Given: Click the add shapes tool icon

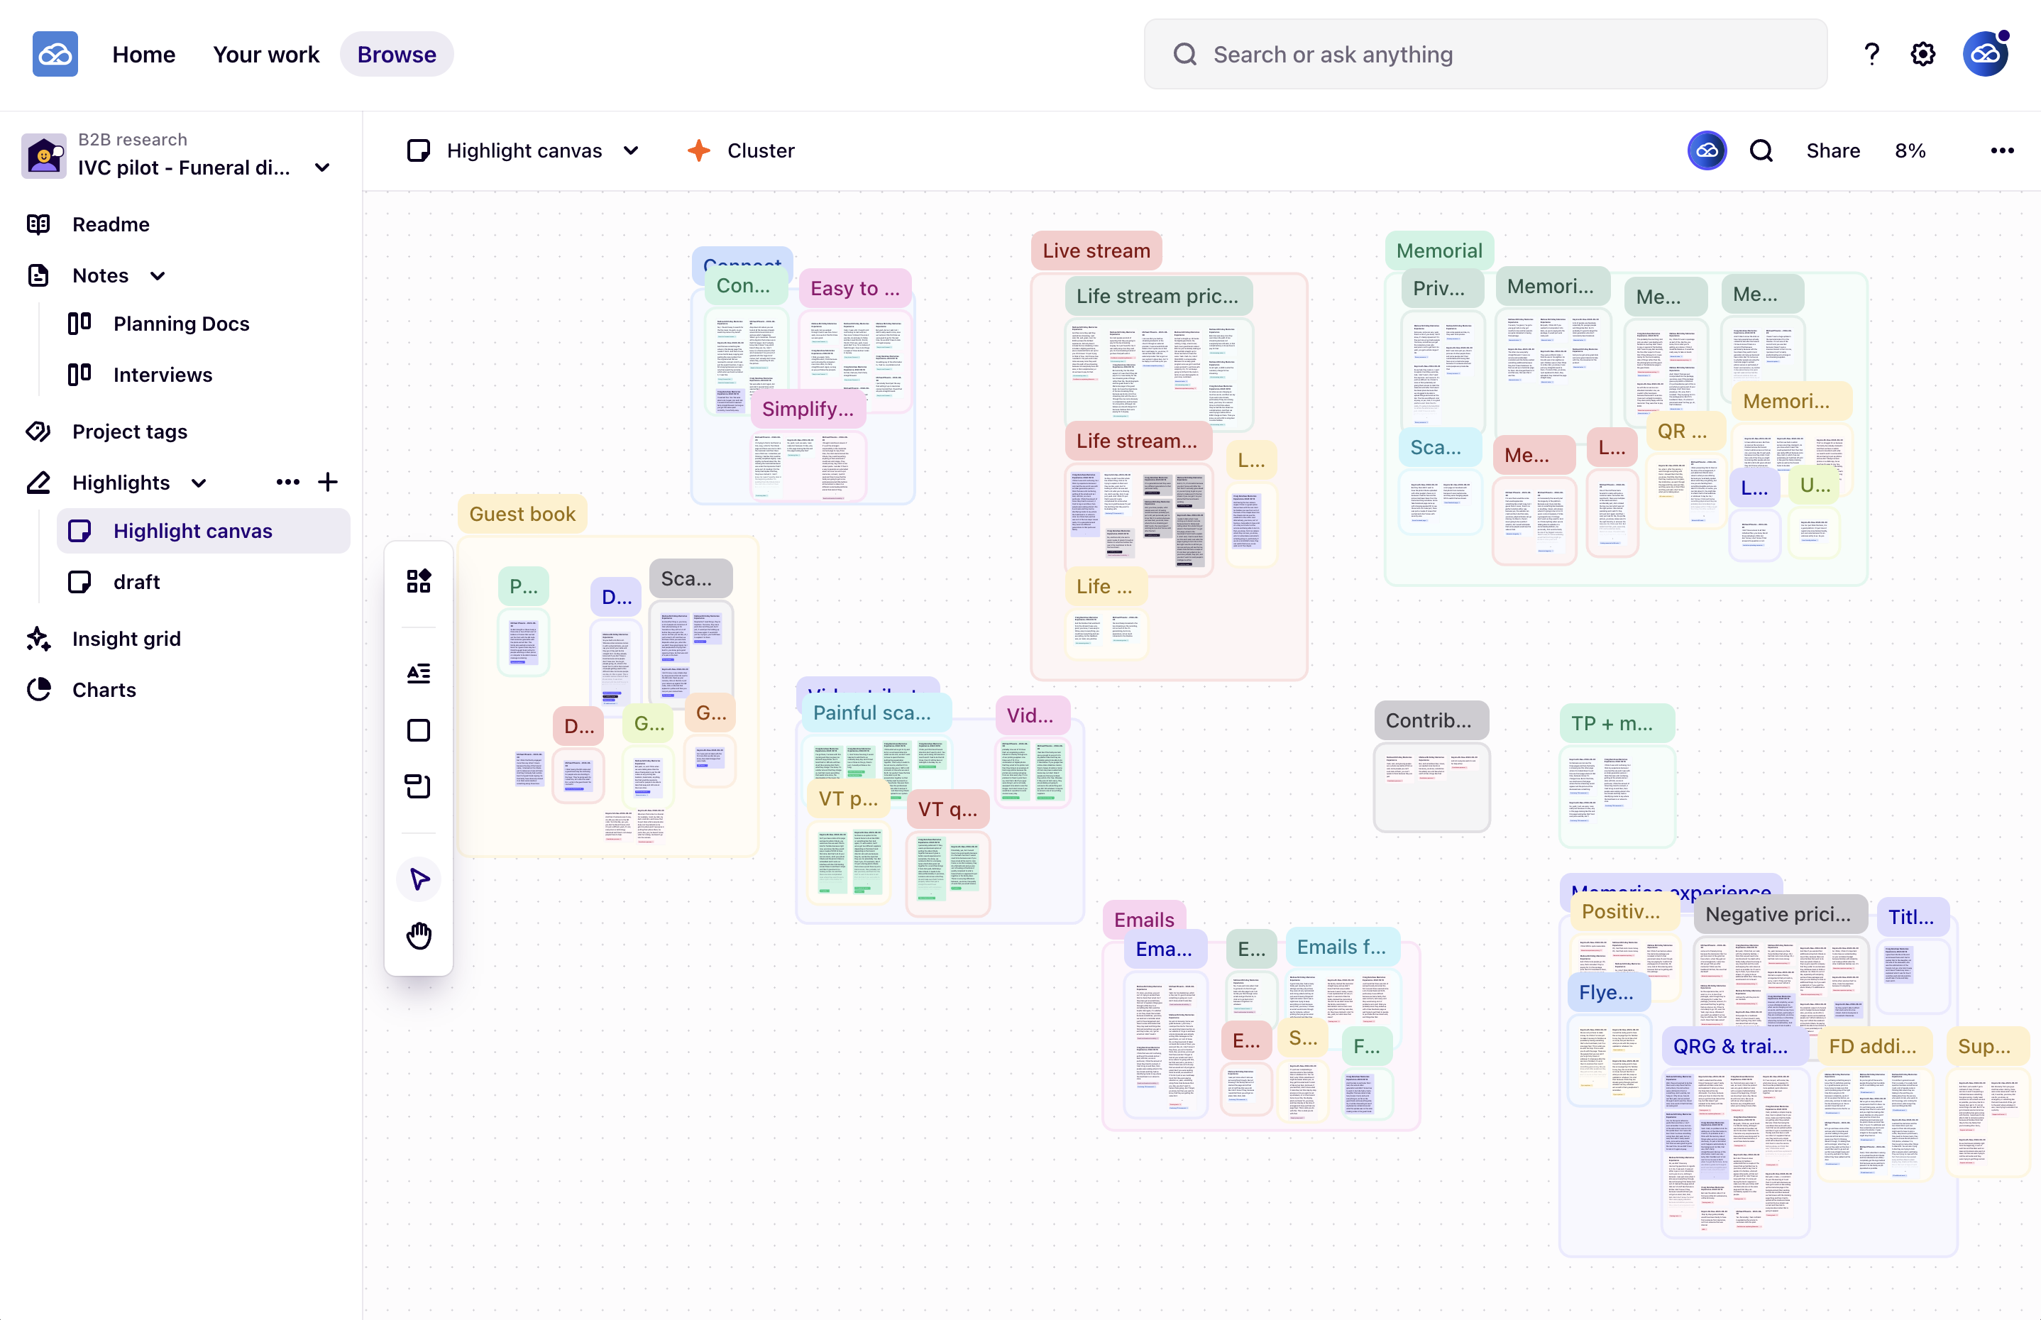Looking at the screenshot, I should coord(418,581).
